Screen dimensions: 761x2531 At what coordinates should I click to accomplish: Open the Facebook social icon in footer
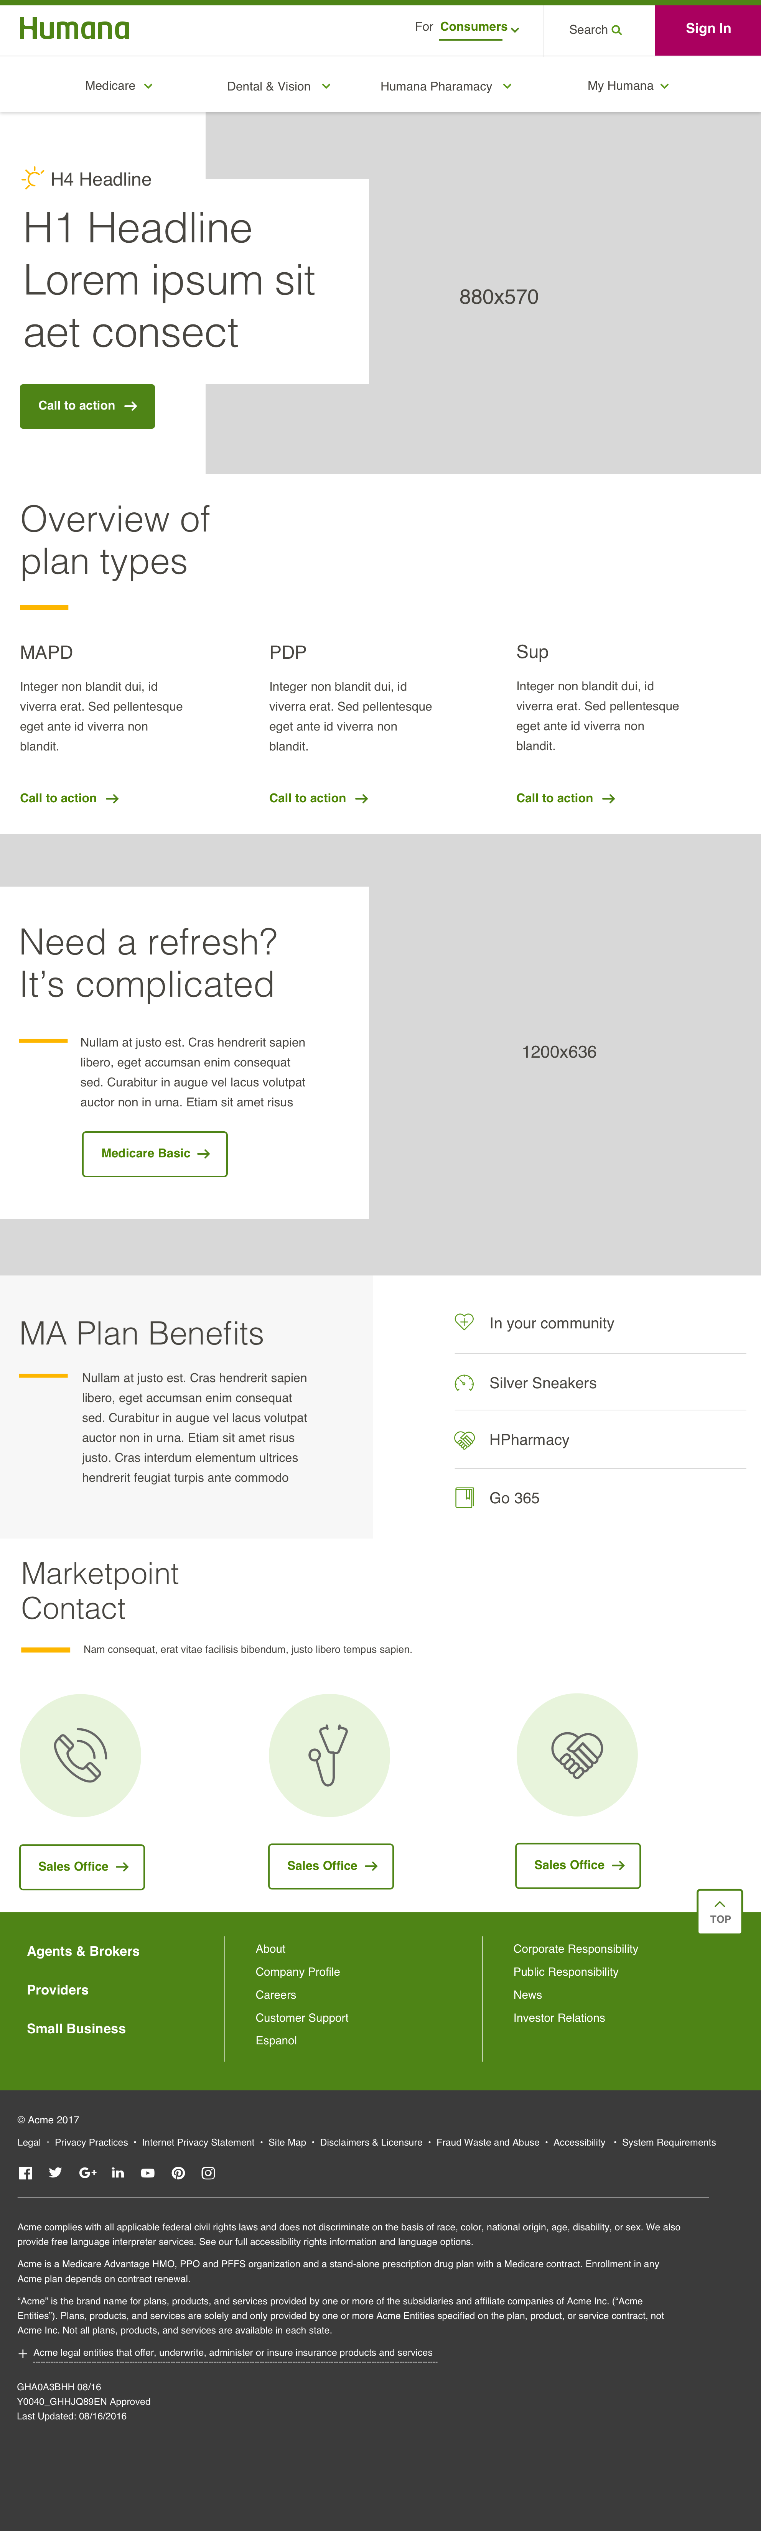point(26,2172)
